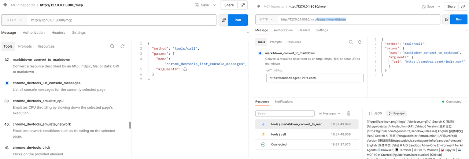Expand the Save options arrow in left panel
The height and width of the screenshot is (159, 469).
[215, 5]
